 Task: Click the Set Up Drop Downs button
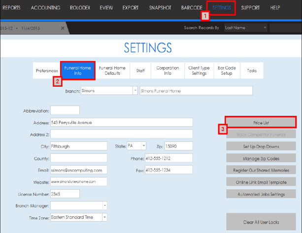coord(261,146)
